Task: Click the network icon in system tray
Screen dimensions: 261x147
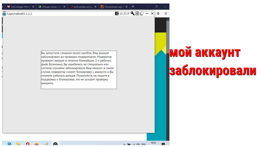Action: pos(134,144)
